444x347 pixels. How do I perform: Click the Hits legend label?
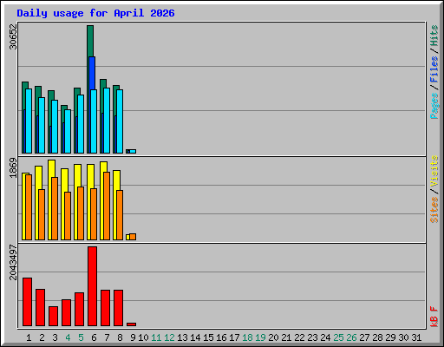[434, 36]
